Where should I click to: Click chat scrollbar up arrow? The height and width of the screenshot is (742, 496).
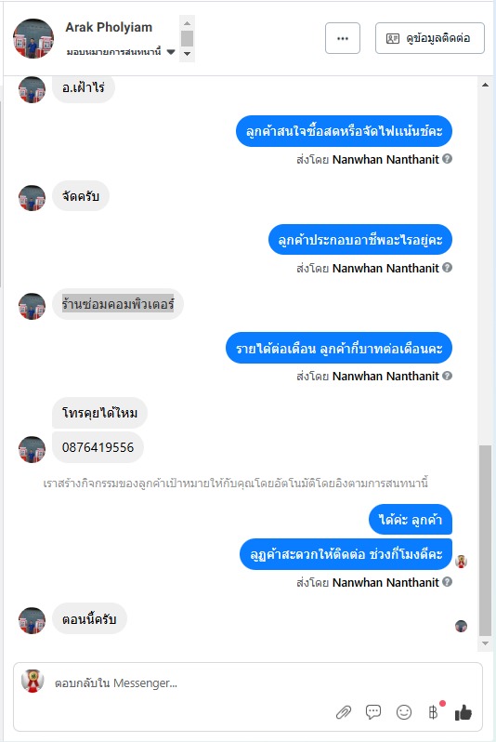coord(485,86)
